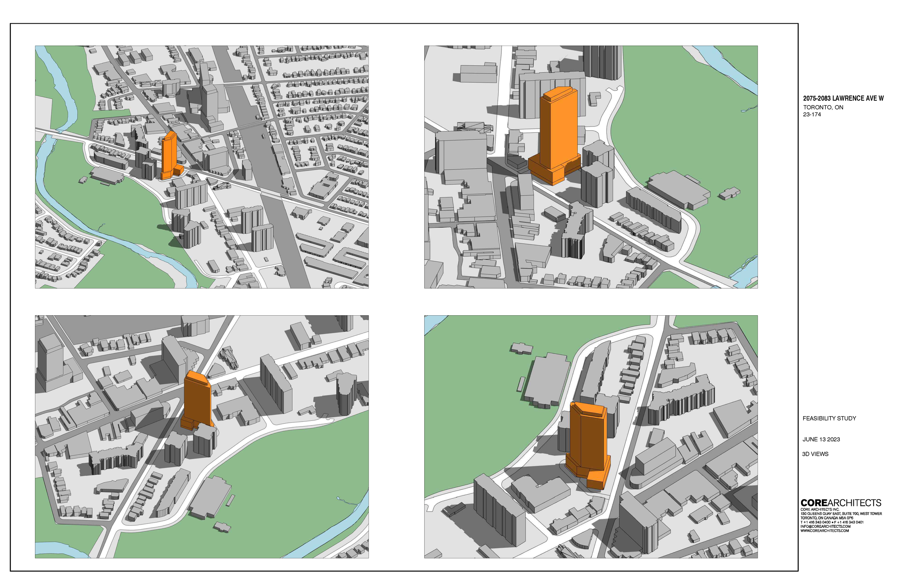This screenshot has height=581, width=898.
Task: Open the INFO@COREARCHITECTS.COM email link
Action: point(825,527)
